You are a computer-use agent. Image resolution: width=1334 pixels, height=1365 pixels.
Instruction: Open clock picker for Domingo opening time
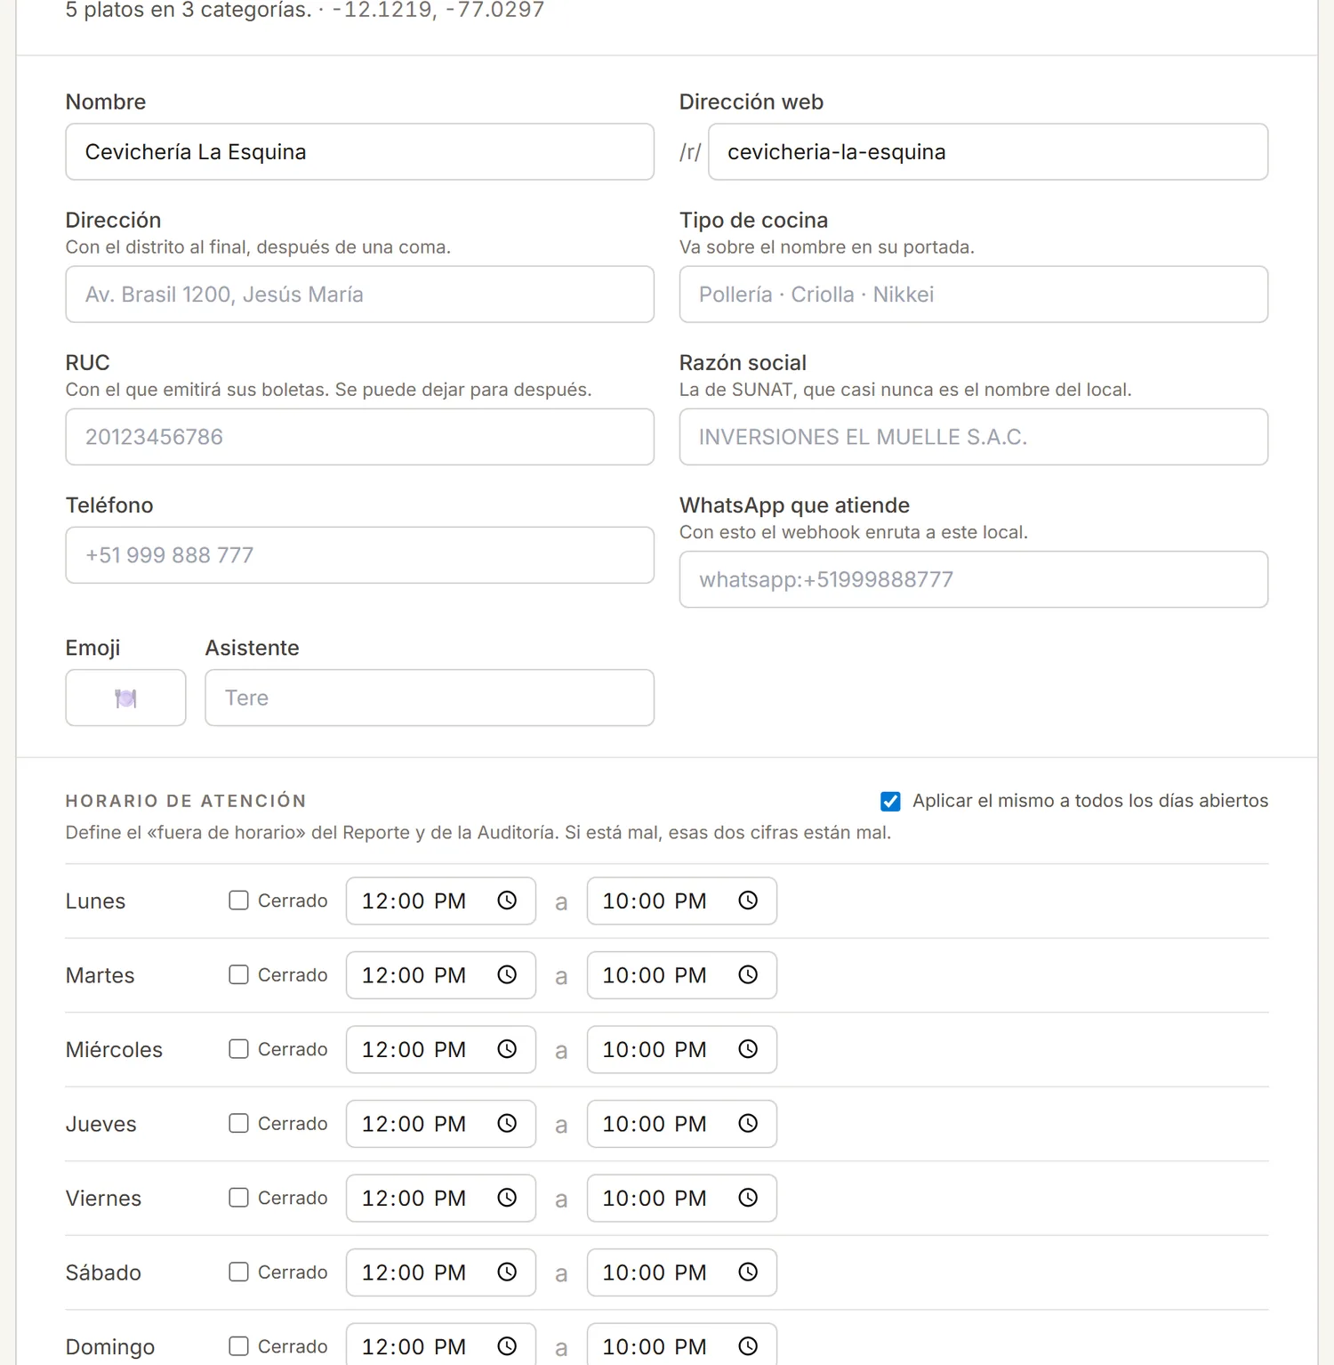507,1346
